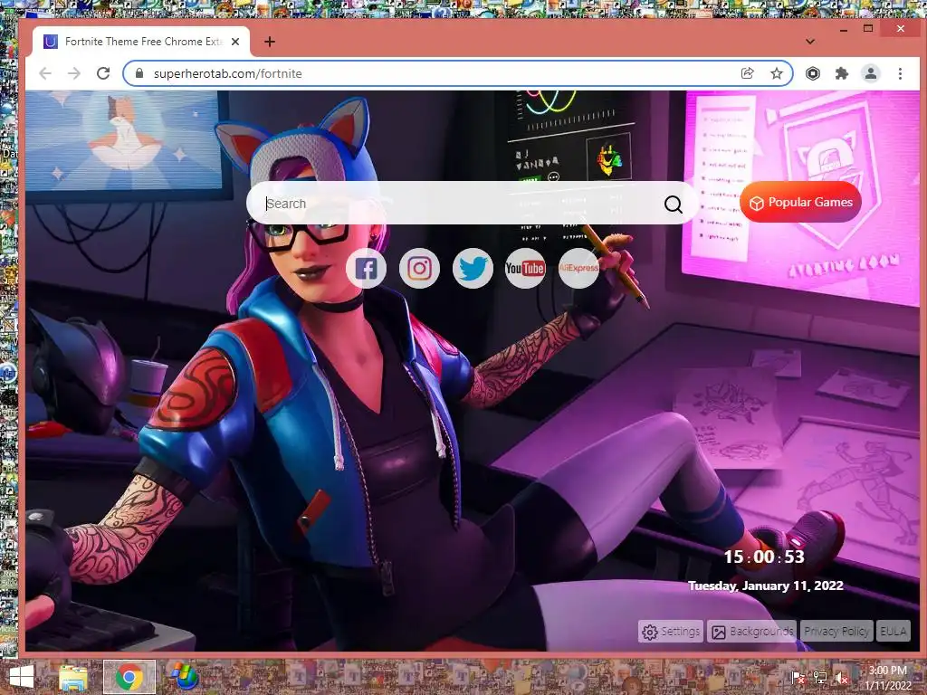Click the muted volume tray icon
Viewport: 927px width, 695px height.
(841, 678)
